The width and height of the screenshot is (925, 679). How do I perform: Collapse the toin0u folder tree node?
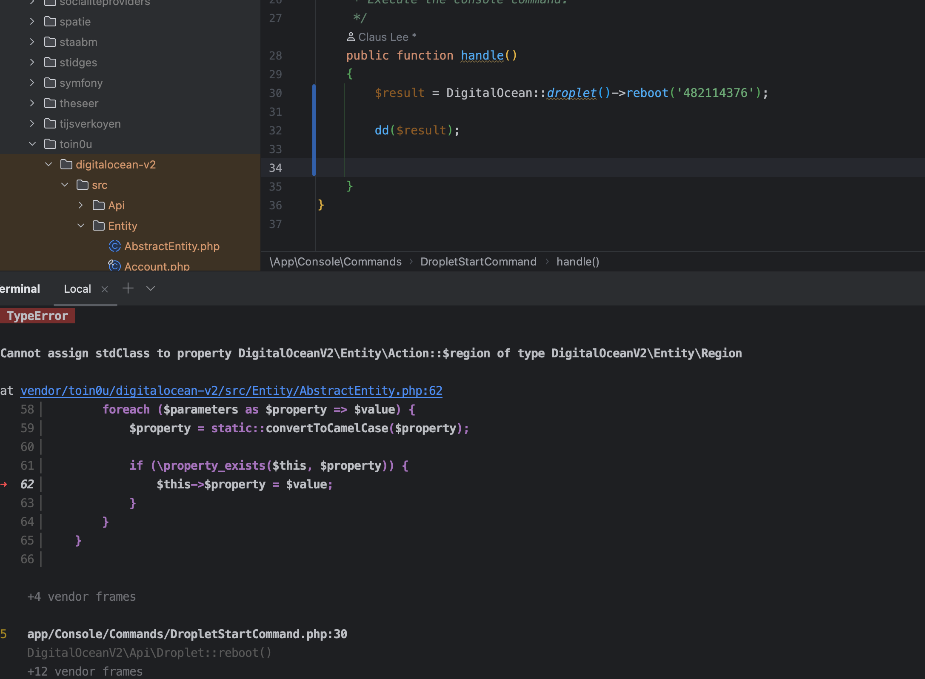point(32,144)
